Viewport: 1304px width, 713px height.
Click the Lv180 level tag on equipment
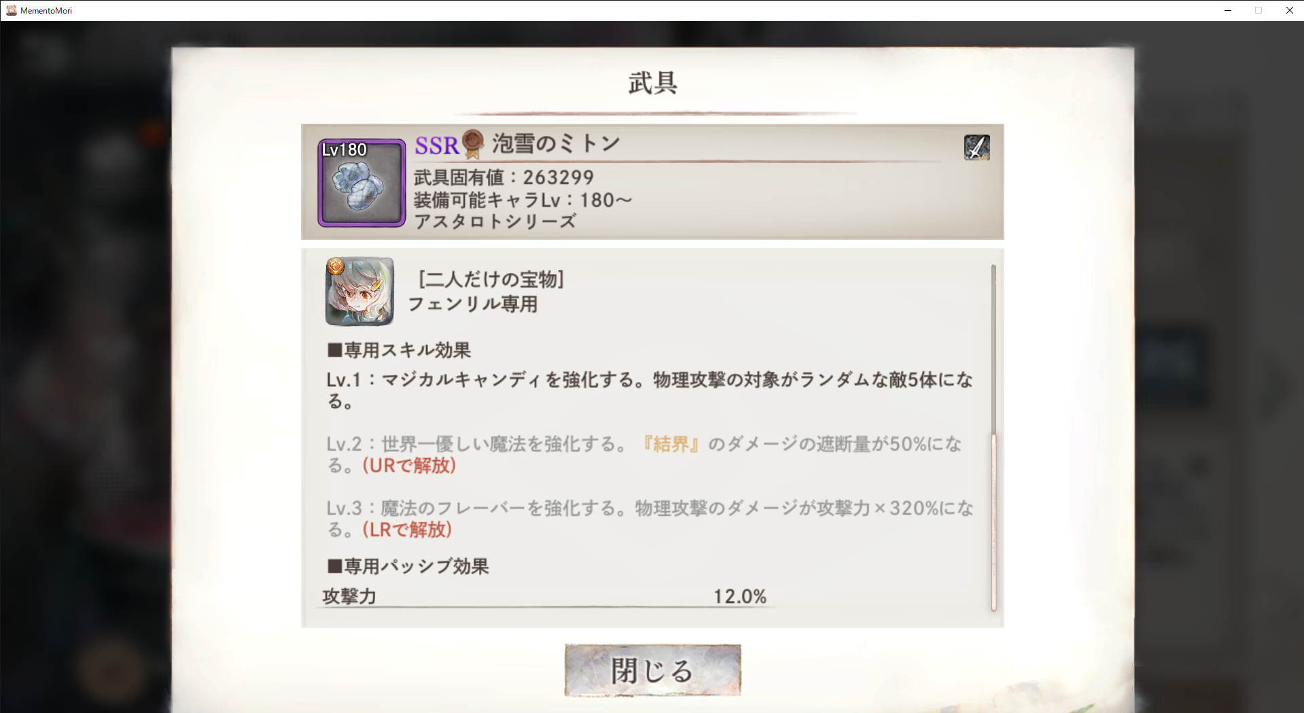click(x=344, y=150)
